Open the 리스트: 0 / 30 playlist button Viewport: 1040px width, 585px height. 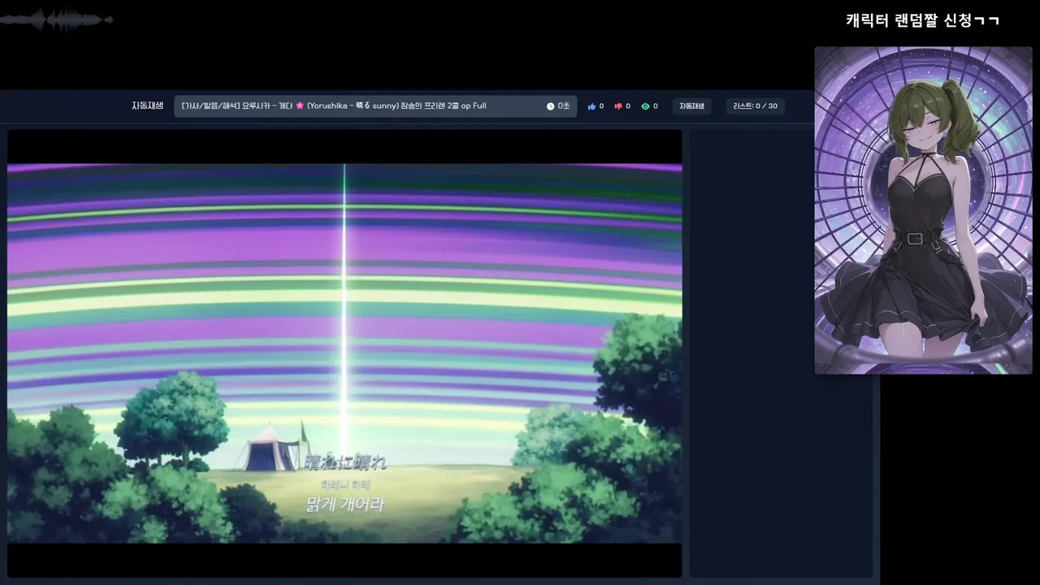tap(756, 106)
